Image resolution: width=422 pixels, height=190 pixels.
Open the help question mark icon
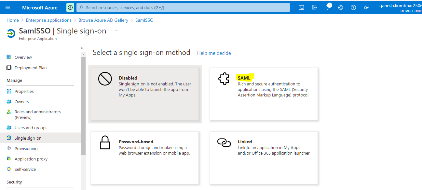tap(353, 7)
